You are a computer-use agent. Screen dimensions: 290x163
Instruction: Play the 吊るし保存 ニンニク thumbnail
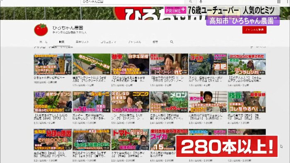[130, 102]
